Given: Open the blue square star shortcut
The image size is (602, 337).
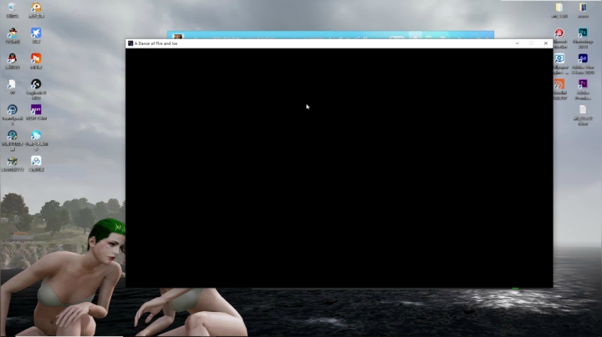Looking at the screenshot, I should coord(36,33).
